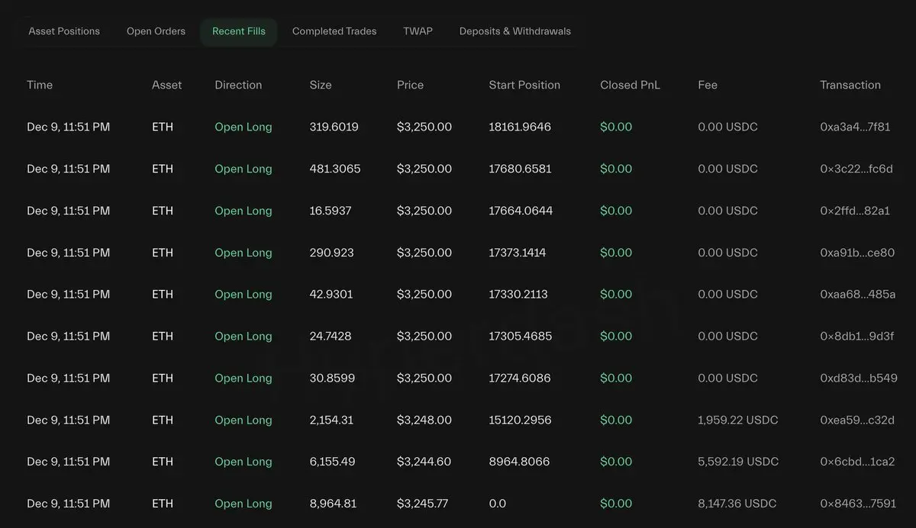Image resolution: width=916 pixels, height=528 pixels.
Task: Show the Completed Trades tab
Action: (x=334, y=31)
